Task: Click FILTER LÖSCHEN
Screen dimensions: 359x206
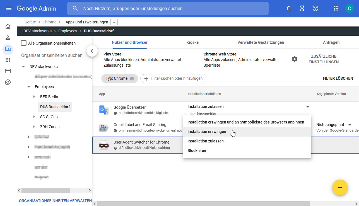Action: [338, 78]
